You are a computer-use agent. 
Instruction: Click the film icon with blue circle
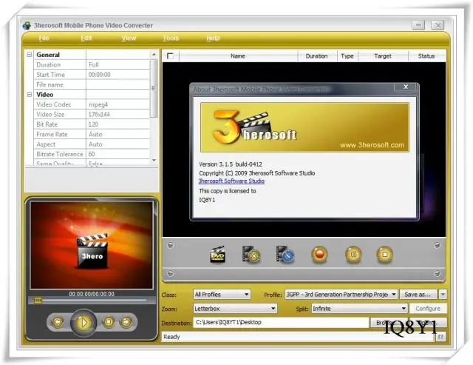pyautogui.click(x=285, y=255)
